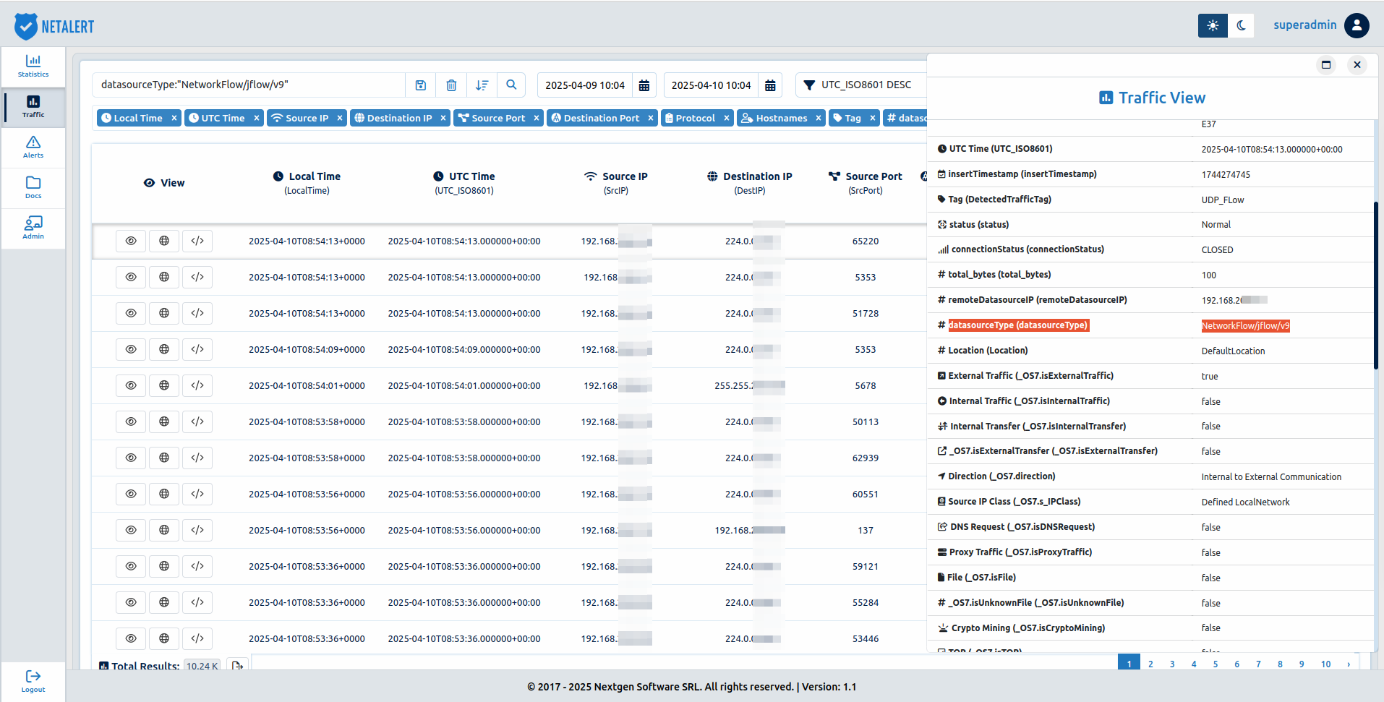The height and width of the screenshot is (702, 1384).
Task: View details of source port 65220 row
Action: tap(131, 241)
